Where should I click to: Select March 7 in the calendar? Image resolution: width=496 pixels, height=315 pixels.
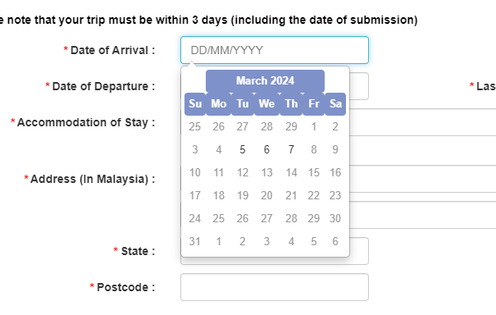[291, 149]
